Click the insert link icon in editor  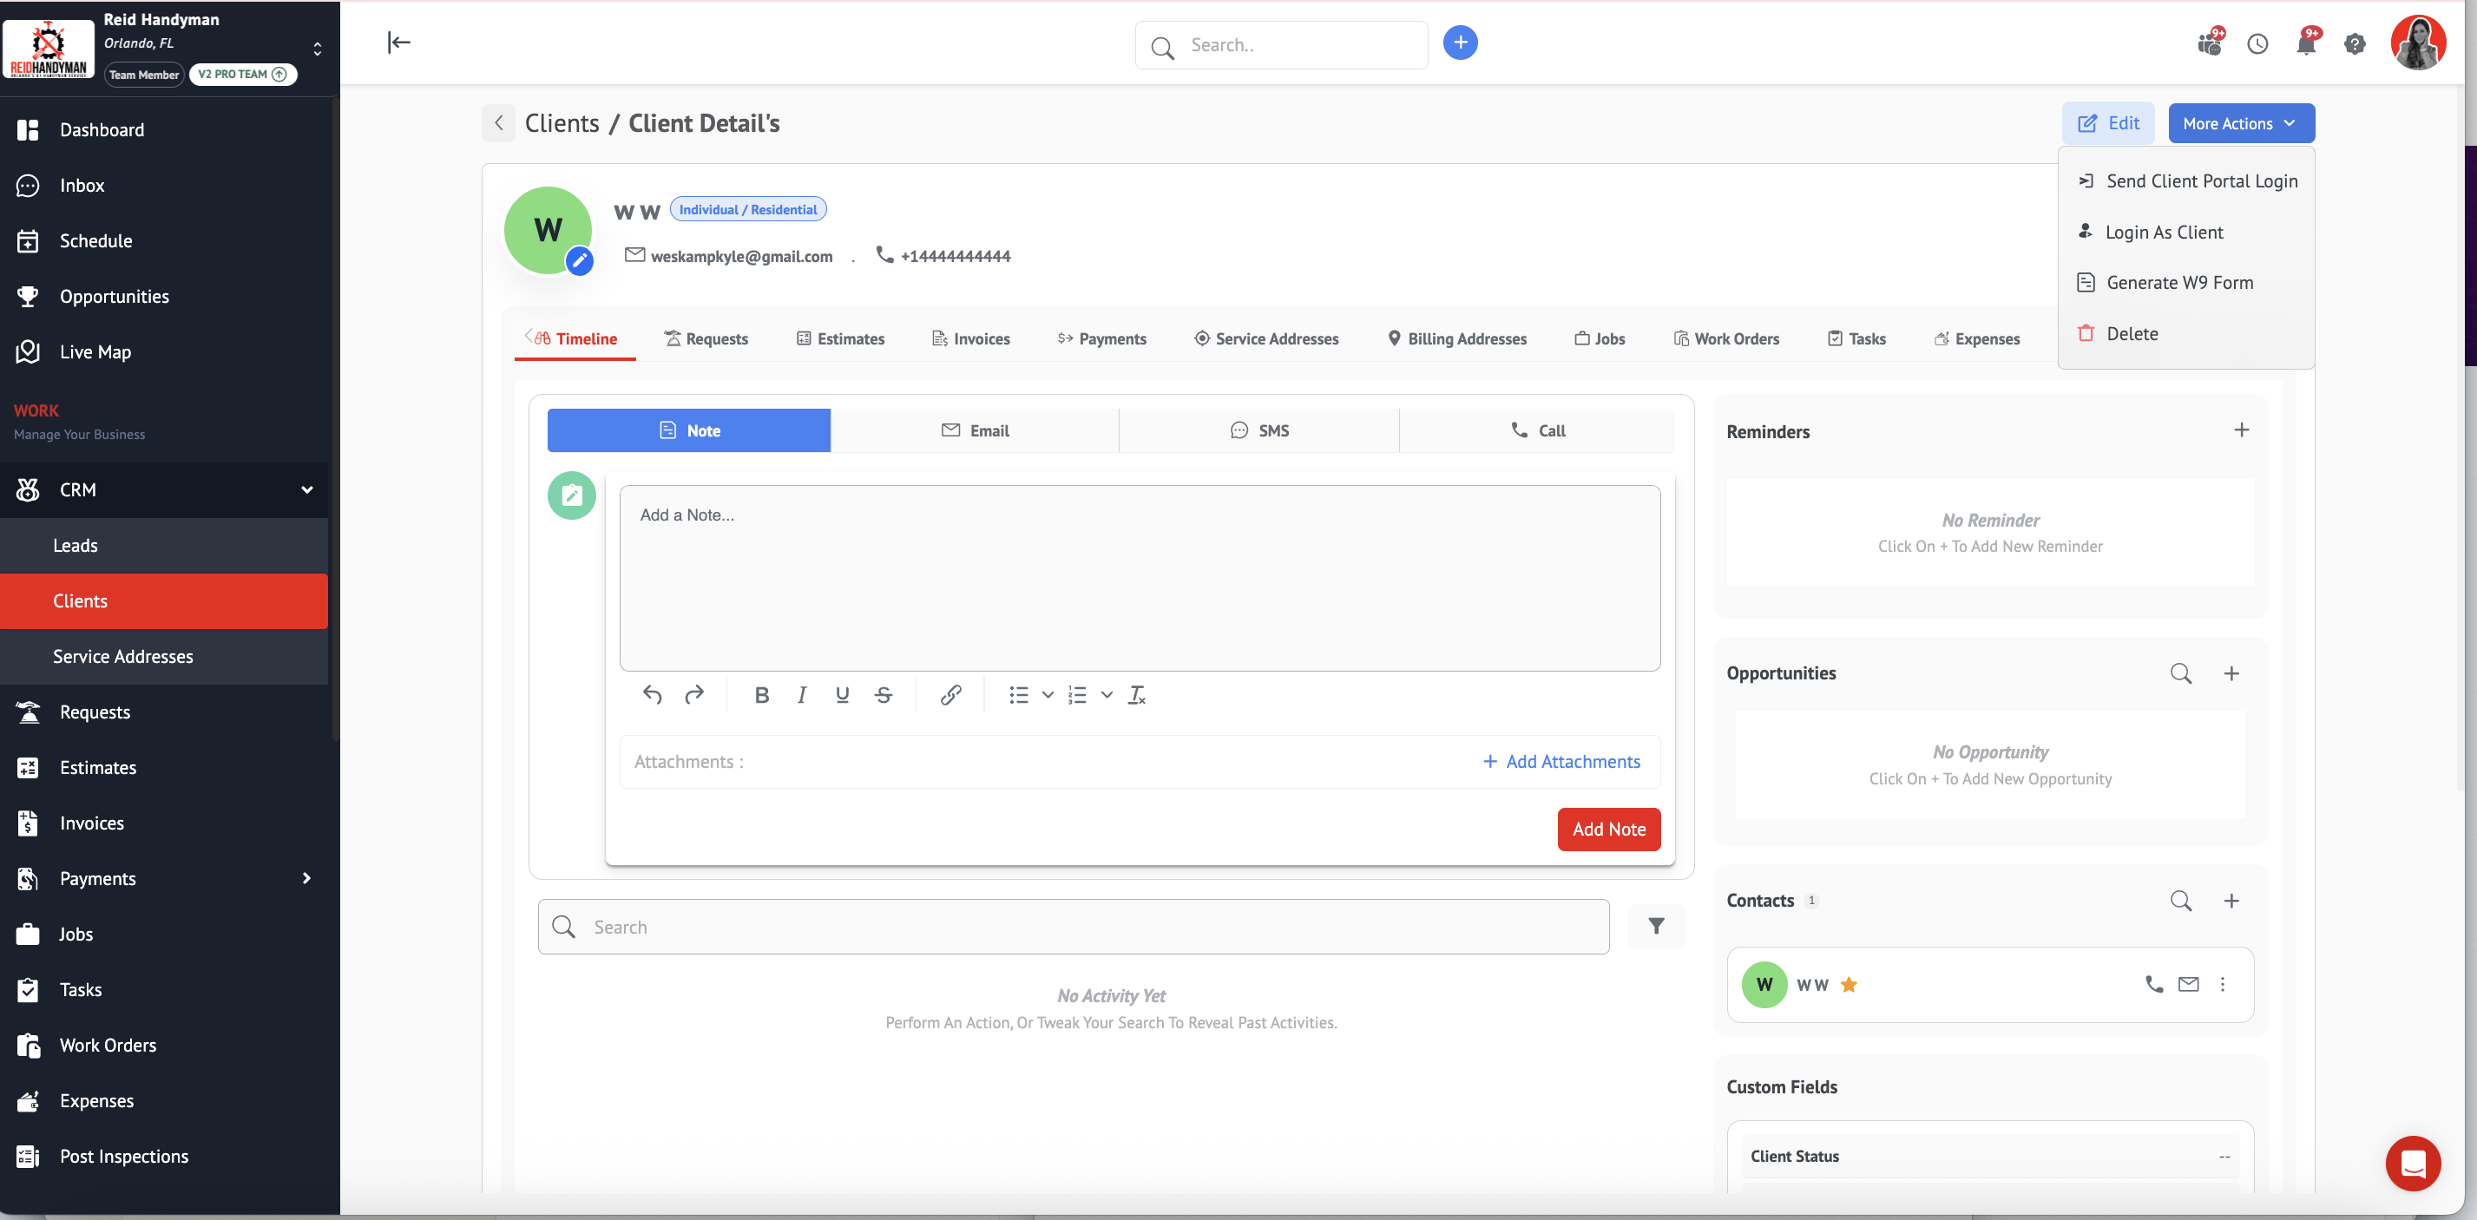click(950, 695)
